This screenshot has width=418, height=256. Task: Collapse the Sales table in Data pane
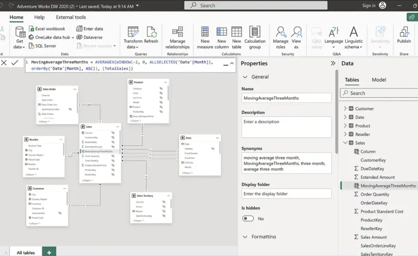(x=345, y=143)
